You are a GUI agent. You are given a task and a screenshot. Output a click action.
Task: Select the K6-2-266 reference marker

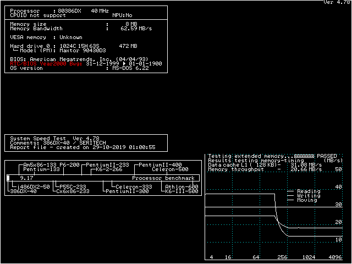tap(109, 169)
